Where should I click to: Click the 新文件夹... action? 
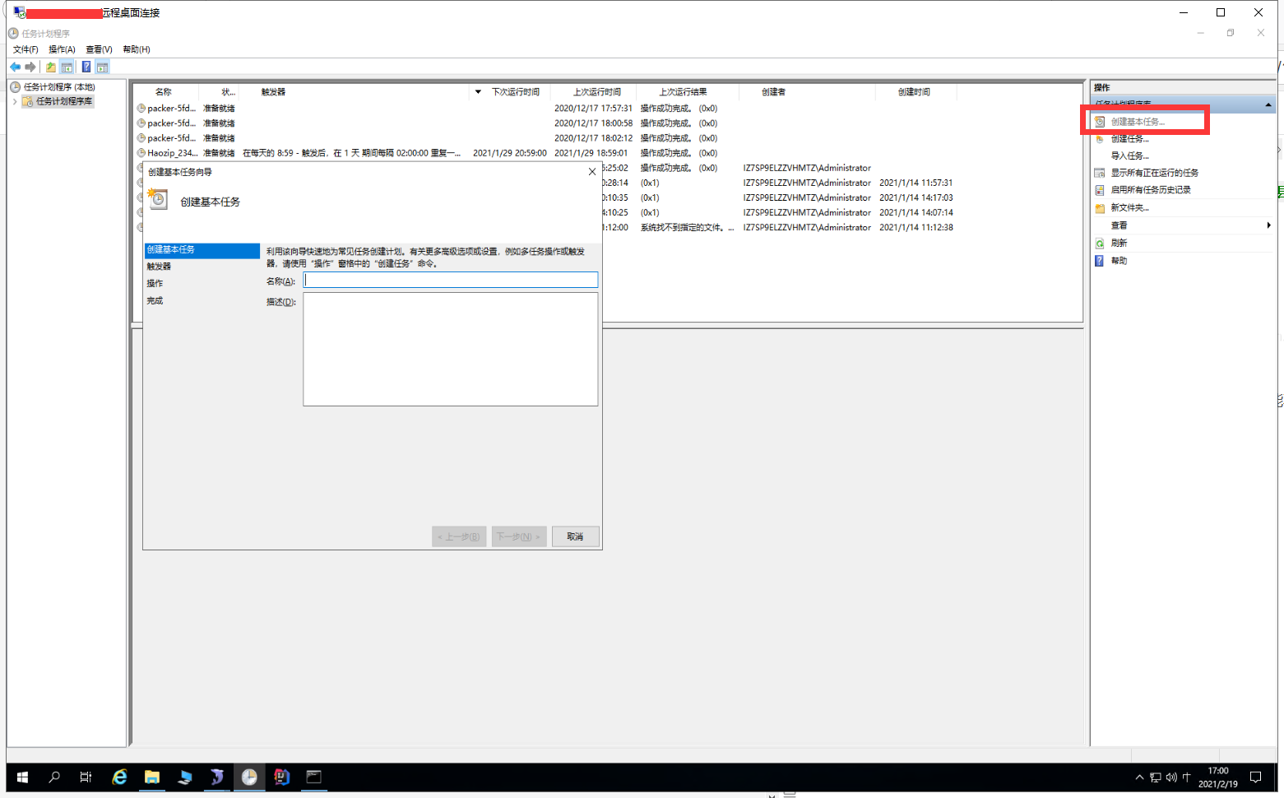(1129, 208)
